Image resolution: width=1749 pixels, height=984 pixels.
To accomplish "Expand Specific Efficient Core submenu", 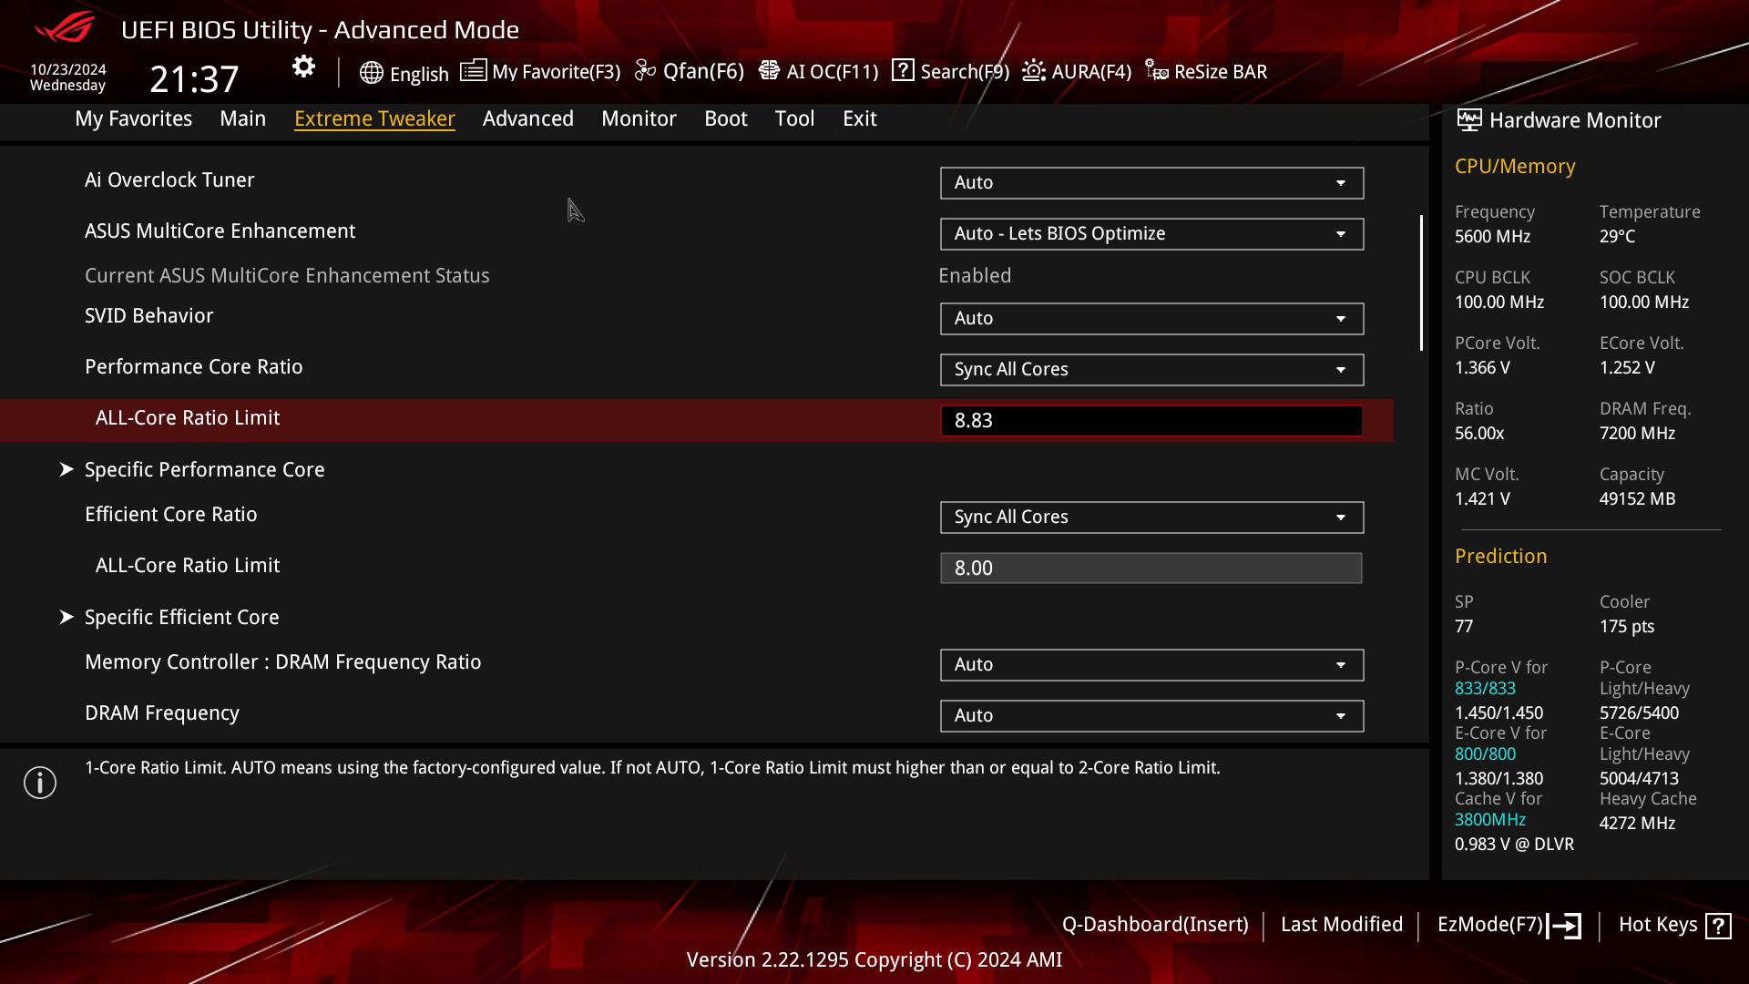I will point(181,617).
